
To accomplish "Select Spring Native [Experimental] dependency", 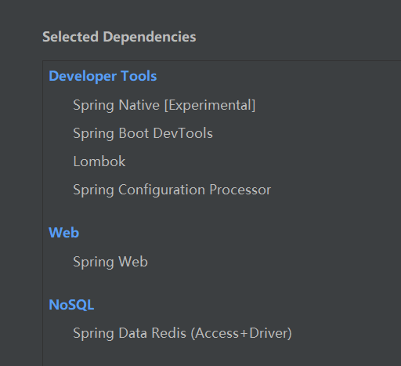I will [x=164, y=105].
